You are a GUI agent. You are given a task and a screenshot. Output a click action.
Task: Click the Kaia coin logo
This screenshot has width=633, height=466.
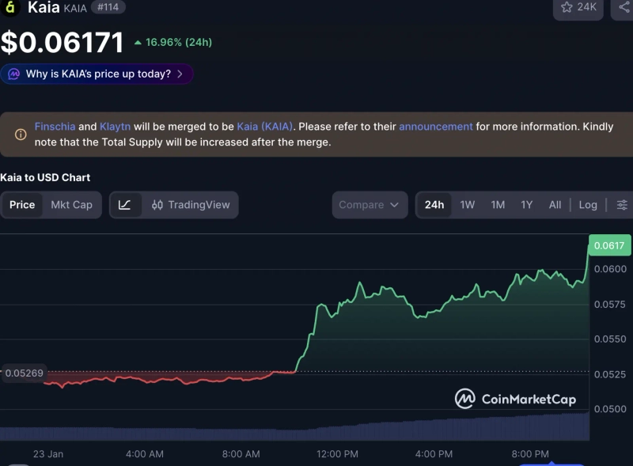[11, 7]
